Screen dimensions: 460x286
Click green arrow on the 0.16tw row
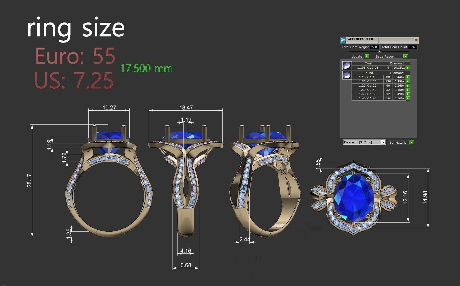408,99
